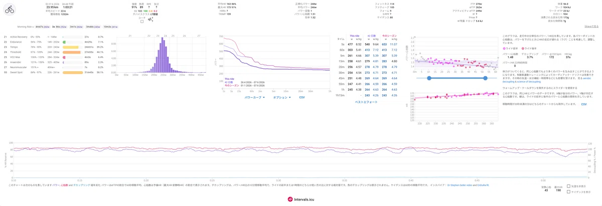The height and width of the screenshot is (206, 602).
Task: Open the ベストエフォート link
Action: click(x=366, y=102)
